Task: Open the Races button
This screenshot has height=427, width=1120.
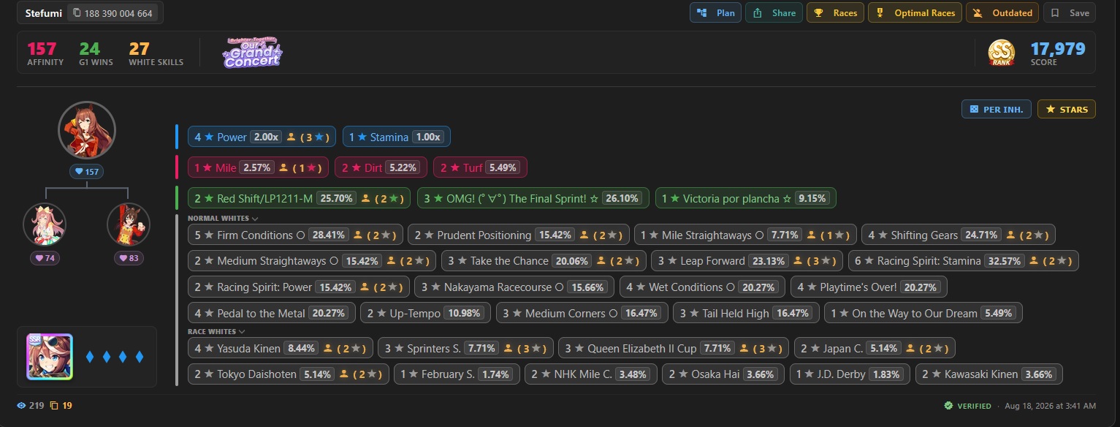Action: coord(835,13)
